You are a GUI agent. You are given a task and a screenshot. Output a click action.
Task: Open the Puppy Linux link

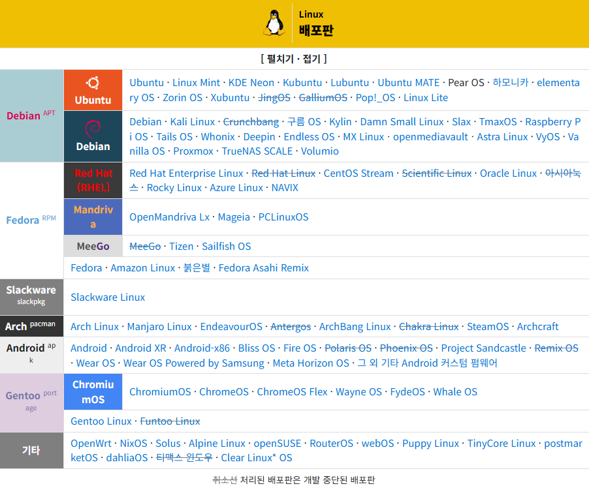click(430, 443)
